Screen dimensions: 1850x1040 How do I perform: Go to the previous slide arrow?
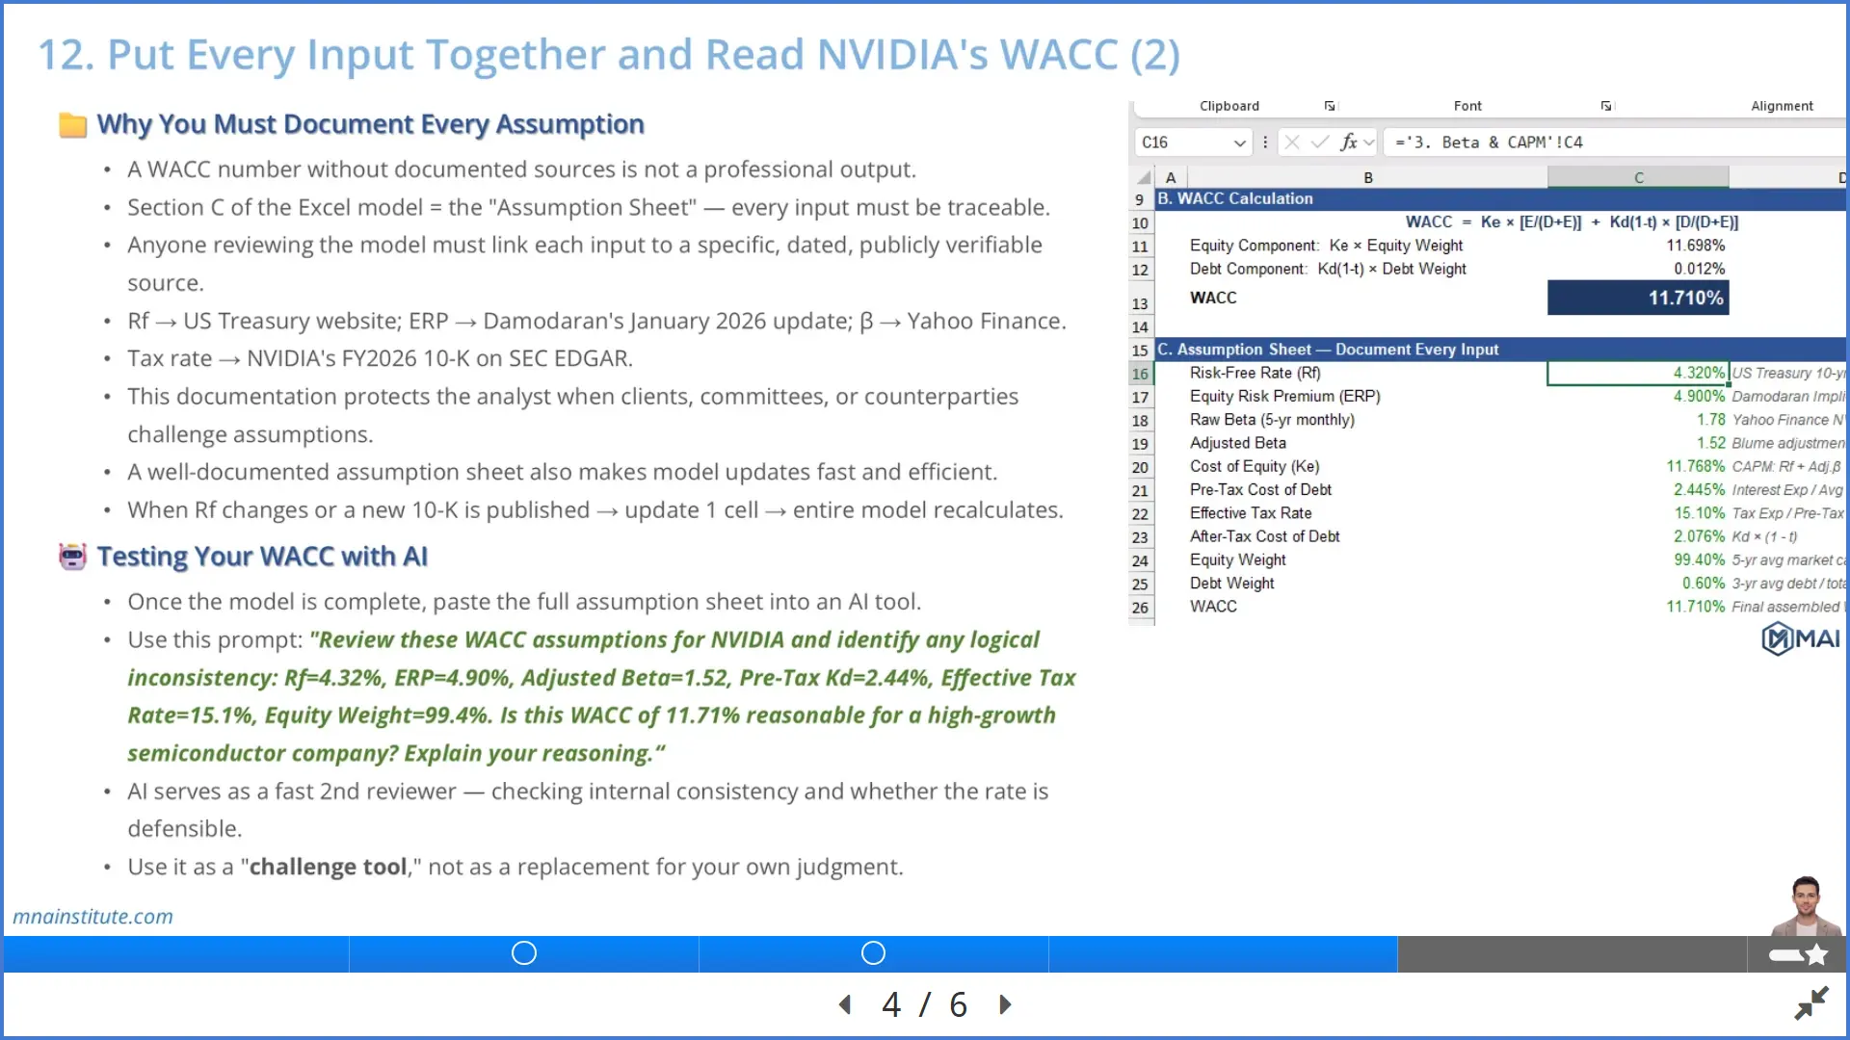pyautogui.click(x=845, y=1004)
